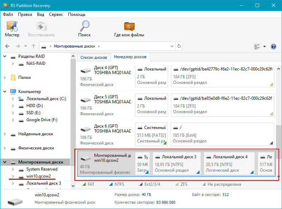Refresh the address bar location

point(179,46)
